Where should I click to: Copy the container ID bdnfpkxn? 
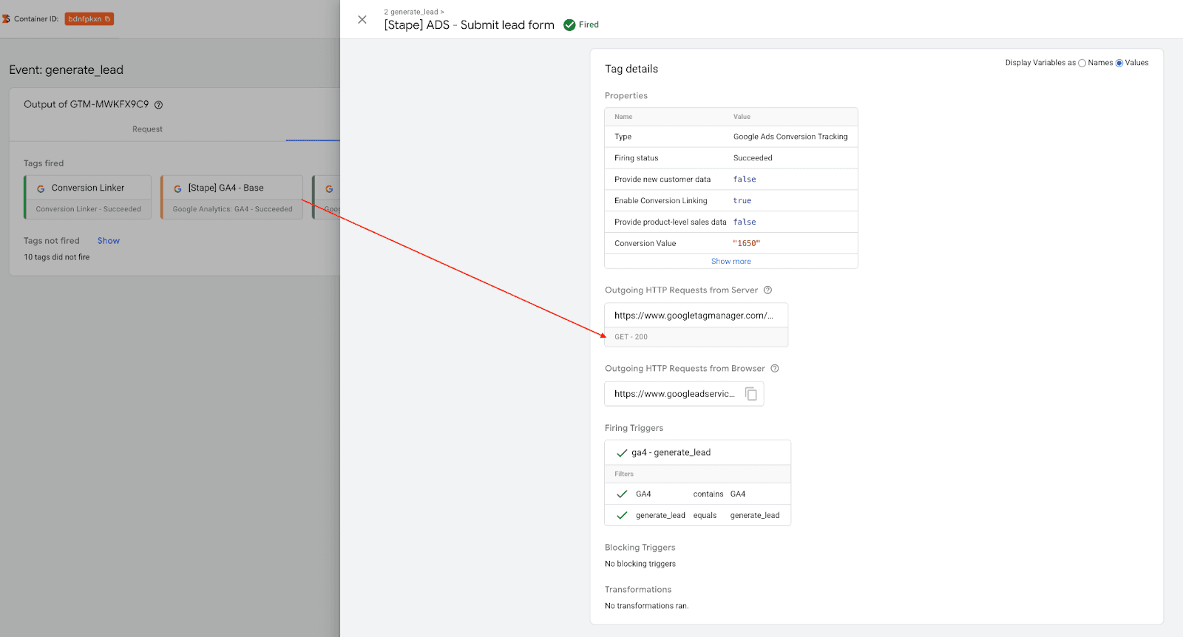pyautogui.click(x=107, y=19)
